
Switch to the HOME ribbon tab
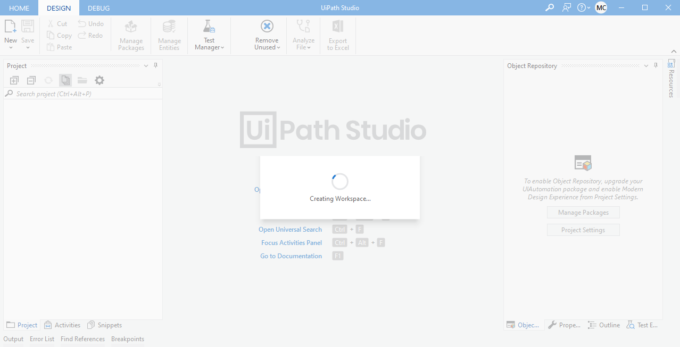pos(19,8)
